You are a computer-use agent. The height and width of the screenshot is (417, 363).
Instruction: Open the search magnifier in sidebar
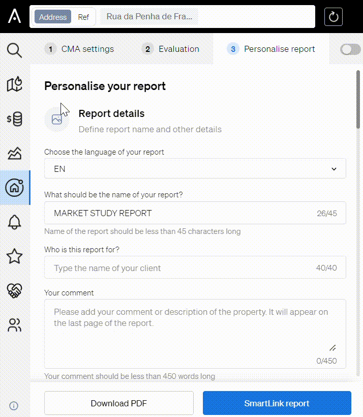click(x=14, y=50)
